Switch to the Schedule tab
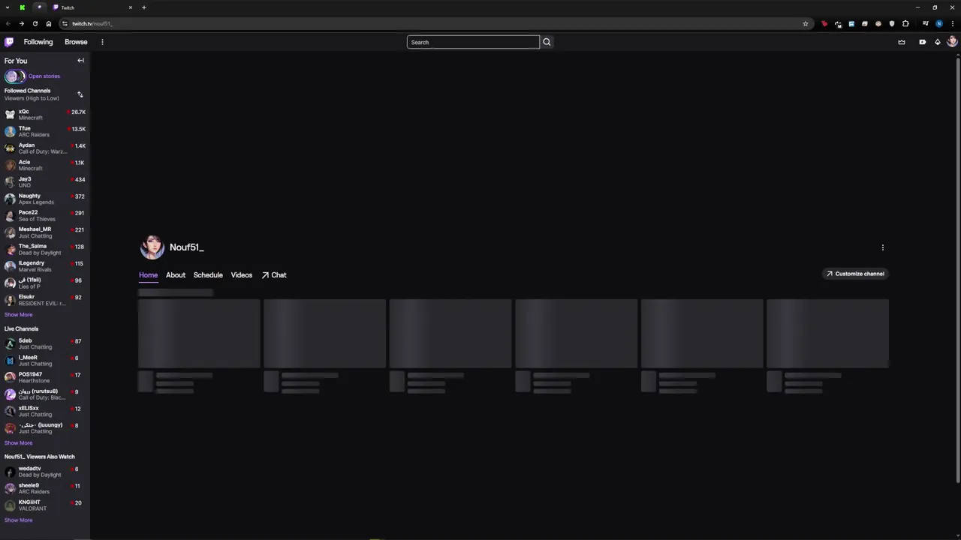961x540 pixels. coord(208,275)
